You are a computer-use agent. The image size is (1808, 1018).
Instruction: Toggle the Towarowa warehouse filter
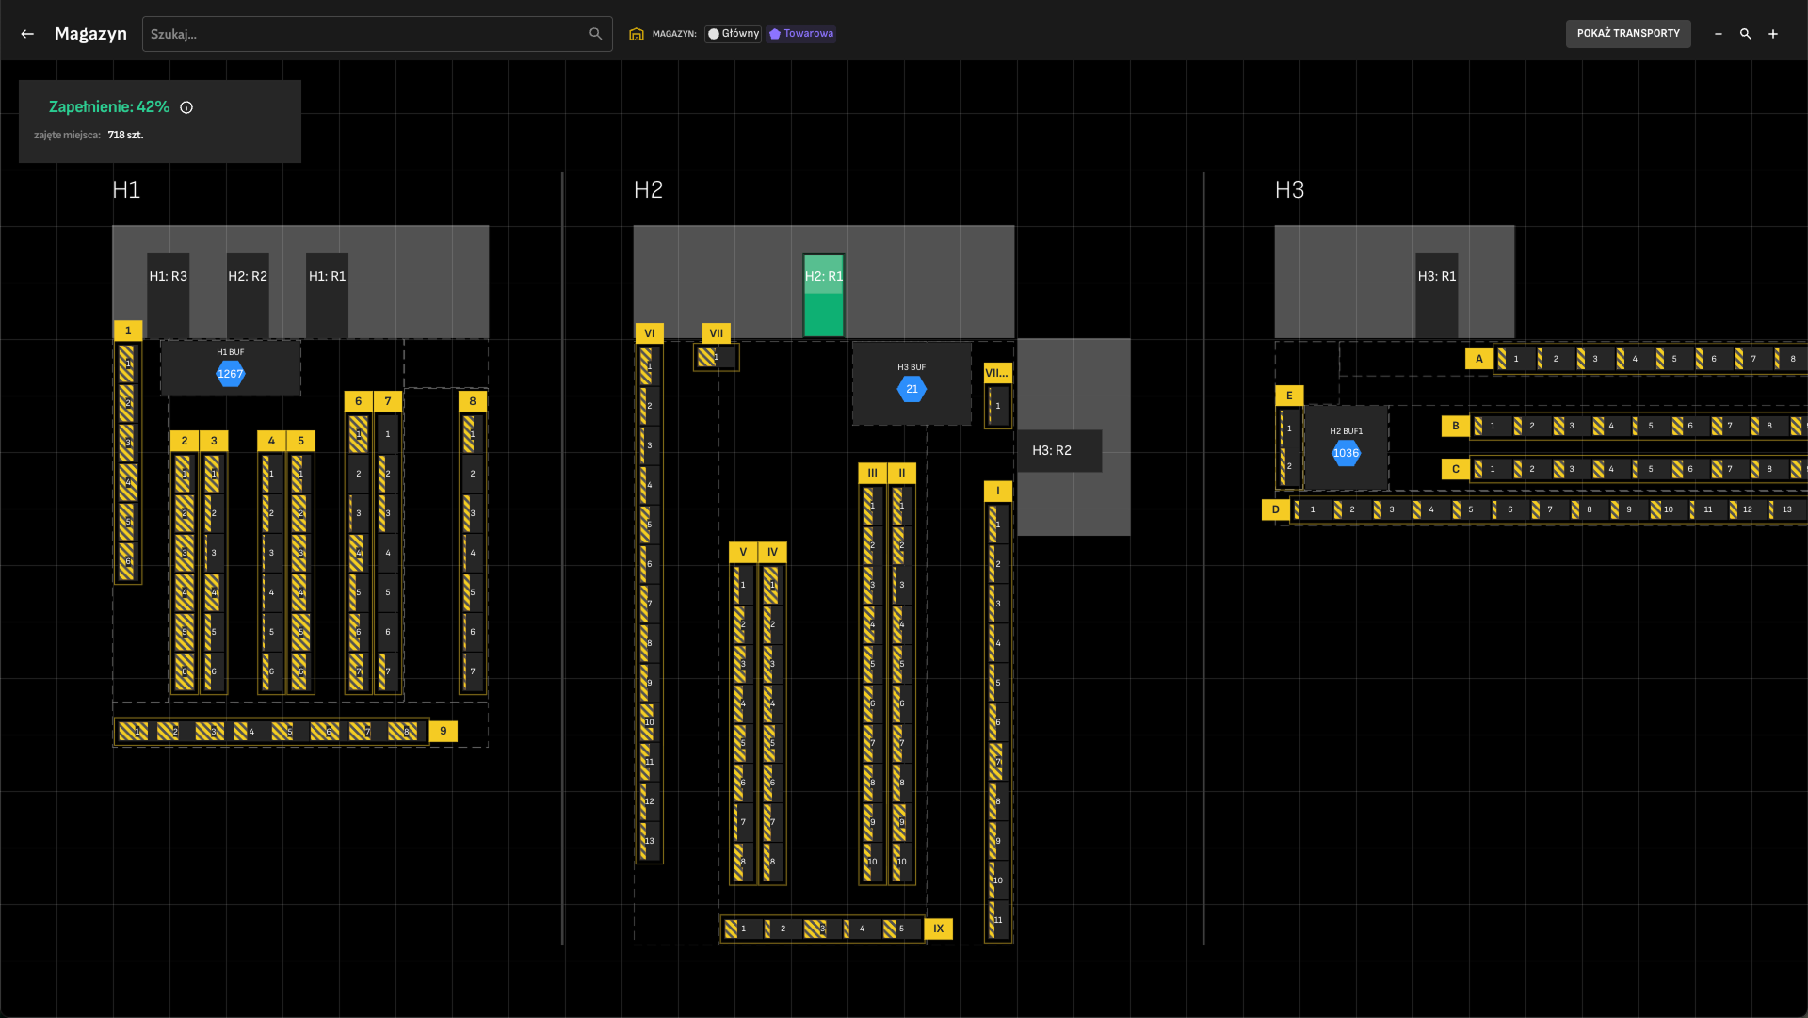[801, 34]
